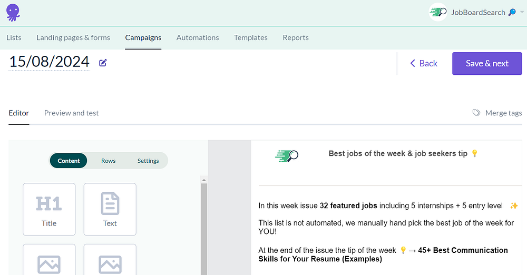The width and height of the screenshot is (527, 275).
Task: Select the Title H1 content block
Action: click(49, 209)
